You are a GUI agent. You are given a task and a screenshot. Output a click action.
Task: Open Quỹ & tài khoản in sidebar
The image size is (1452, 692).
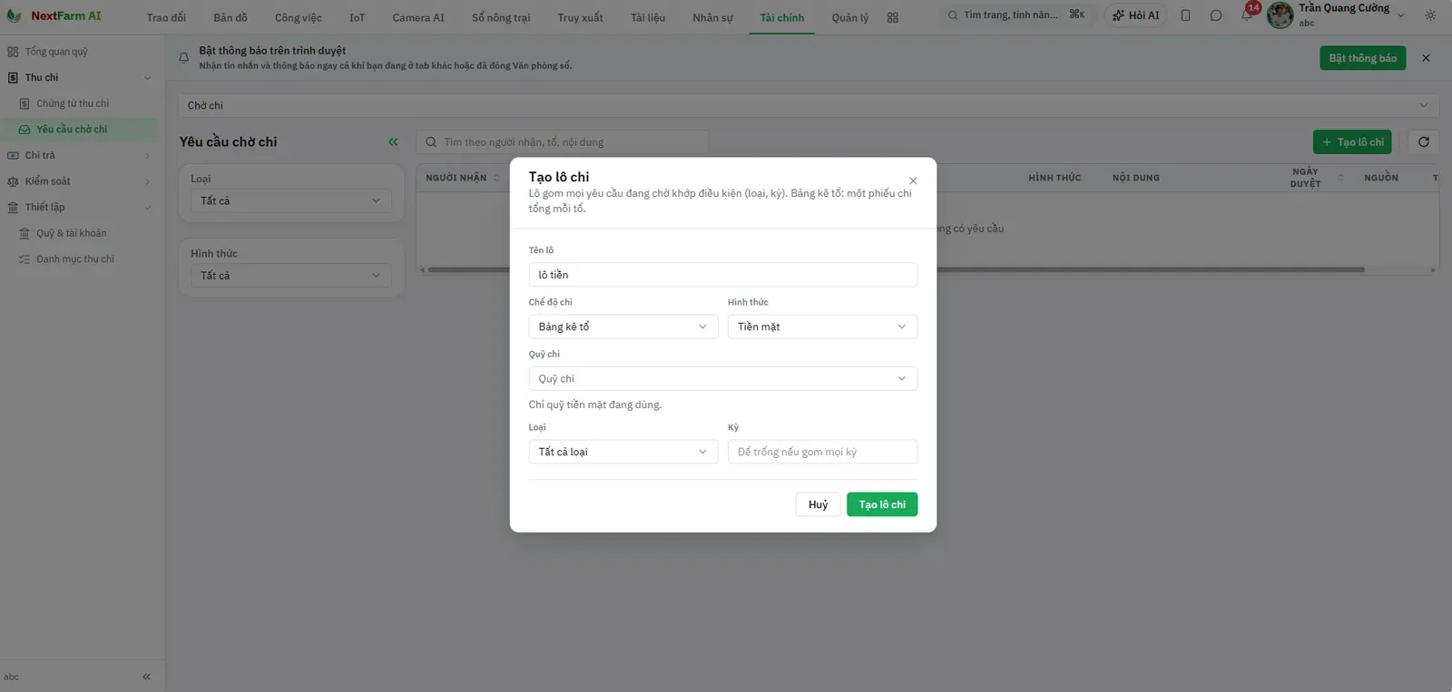point(72,233)
